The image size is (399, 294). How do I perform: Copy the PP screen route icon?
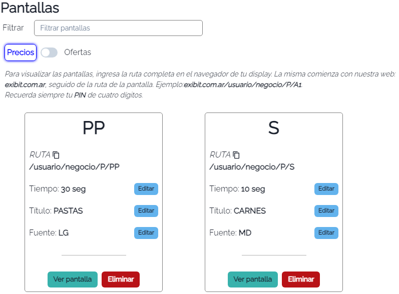click(56, 155)
